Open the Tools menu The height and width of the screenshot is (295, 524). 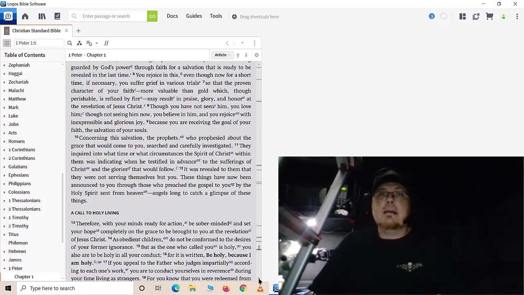[216, 16]
